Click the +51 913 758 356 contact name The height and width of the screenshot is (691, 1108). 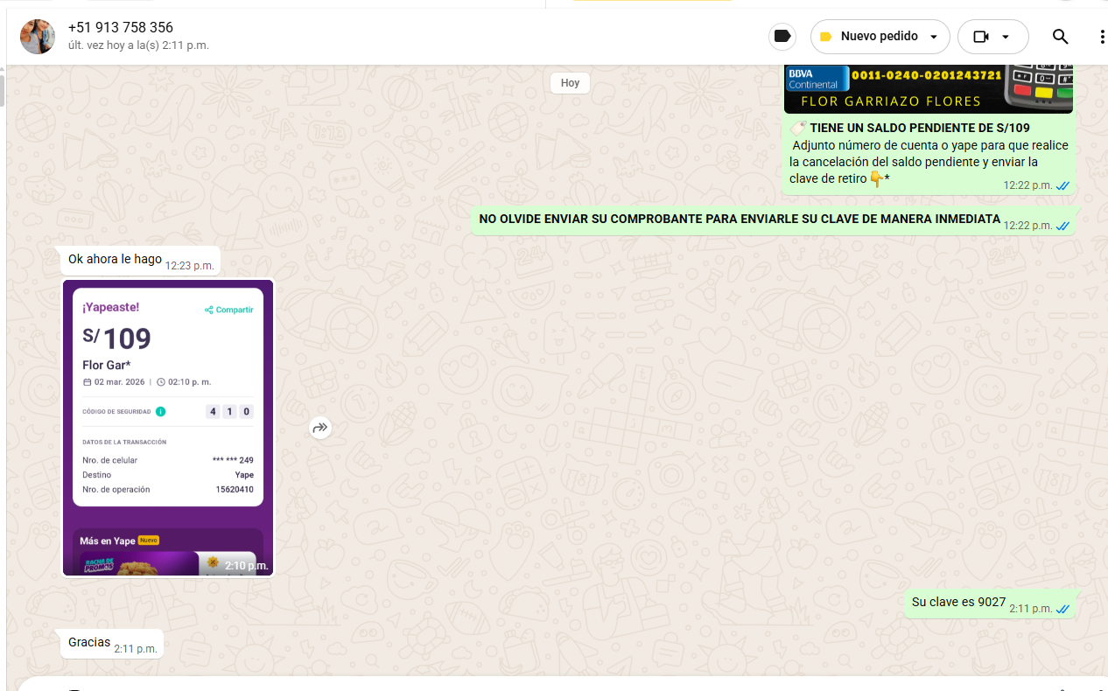(121, 28)
